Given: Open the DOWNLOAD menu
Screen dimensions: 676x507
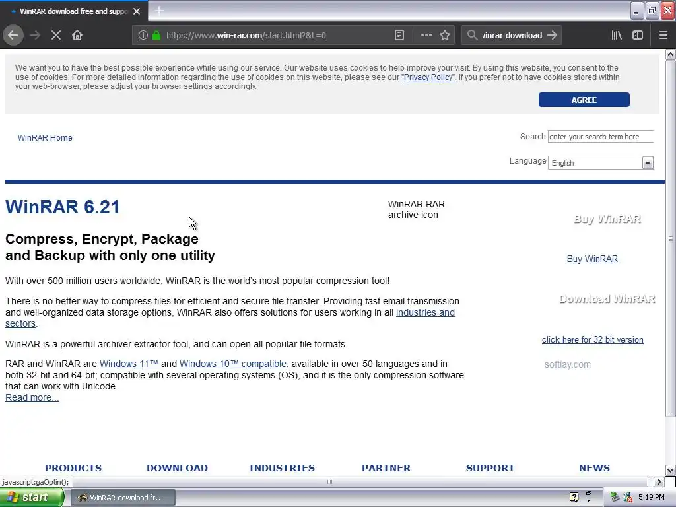Looking at the screenshot, I should pyautogui.click(x=177, y=468).
